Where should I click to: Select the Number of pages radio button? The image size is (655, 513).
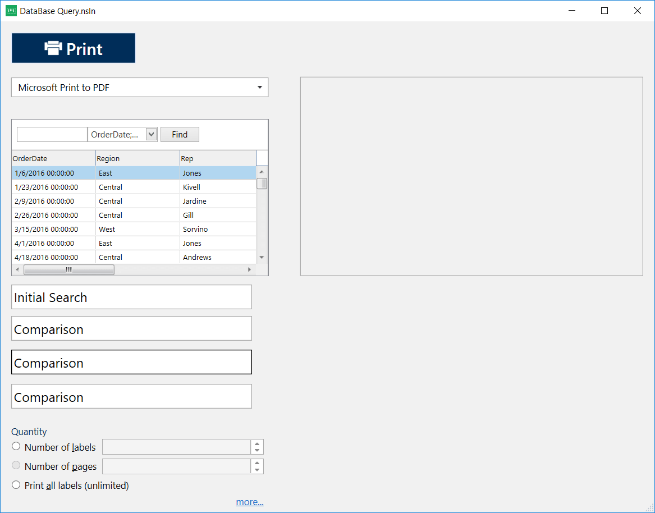click(16, 465)
